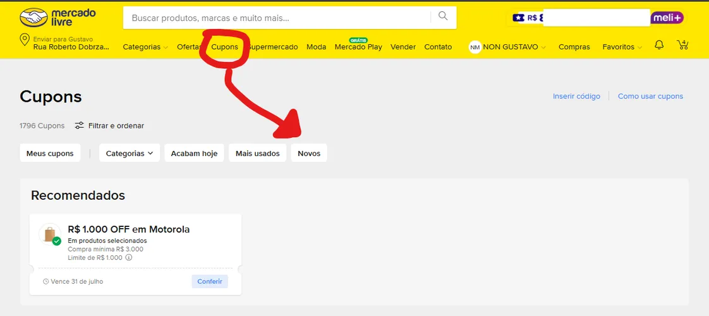Screen dimensions: 709x316
Task: Click the info icon next to Limite de R$ 1.000
Action: pos(128,258)
